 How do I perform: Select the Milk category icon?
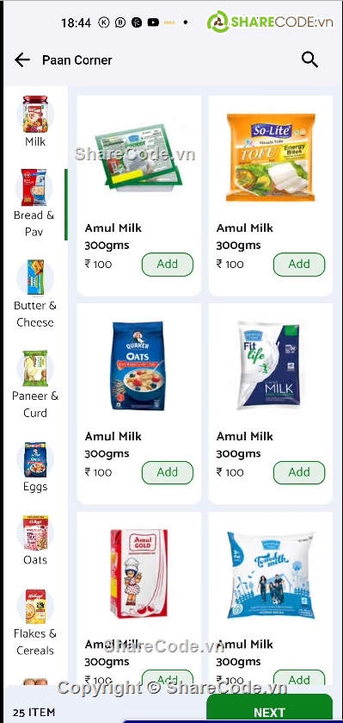coord(35,114)
